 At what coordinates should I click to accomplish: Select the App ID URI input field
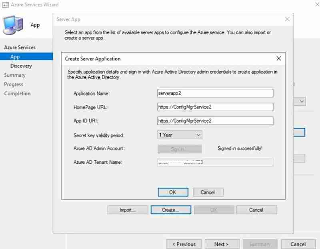click(x=215, y=121)
